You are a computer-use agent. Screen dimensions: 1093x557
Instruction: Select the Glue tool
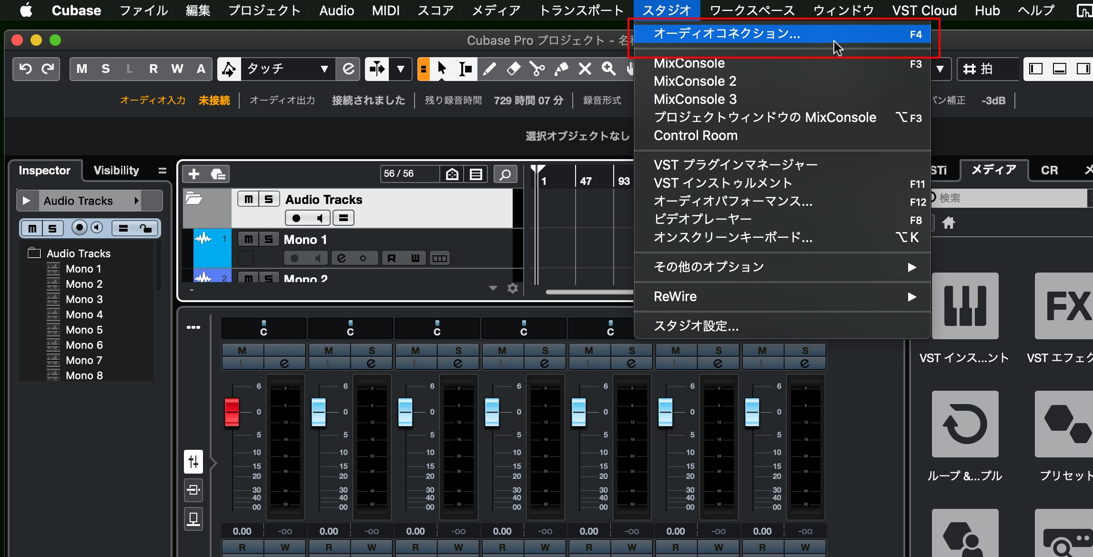(561, 69)
